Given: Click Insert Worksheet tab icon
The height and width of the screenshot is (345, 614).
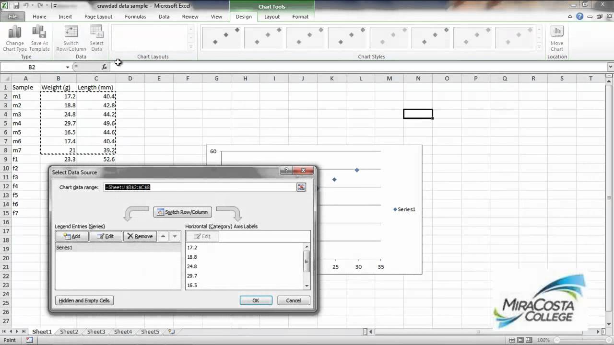Looking at the screenshot, I should click(171, 332).
